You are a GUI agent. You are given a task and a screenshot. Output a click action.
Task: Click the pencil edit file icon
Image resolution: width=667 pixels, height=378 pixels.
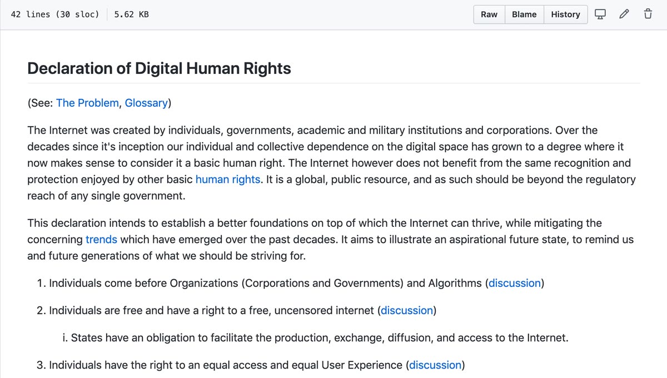point(624,14)
